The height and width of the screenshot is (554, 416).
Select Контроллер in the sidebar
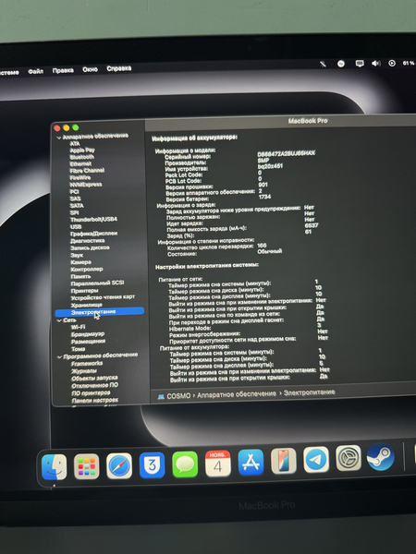point(87,269)
